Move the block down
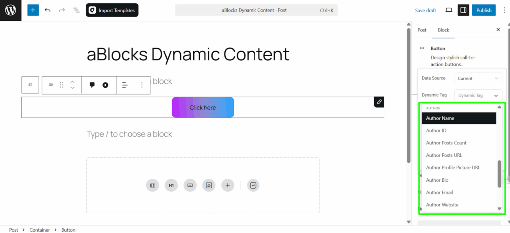This screenshot has width=510, height=233. 73,88
